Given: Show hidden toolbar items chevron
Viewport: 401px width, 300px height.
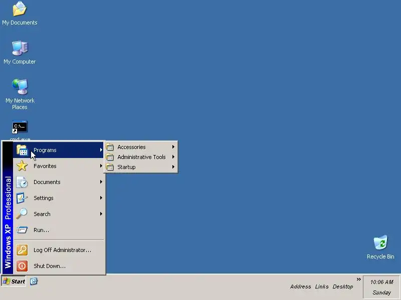Looking at the screenshot, I should [358, 279].
